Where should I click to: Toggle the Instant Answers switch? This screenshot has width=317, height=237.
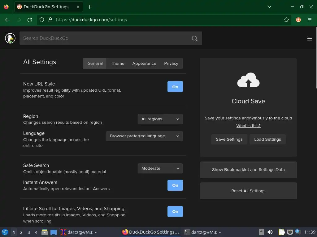pos(175,185)
